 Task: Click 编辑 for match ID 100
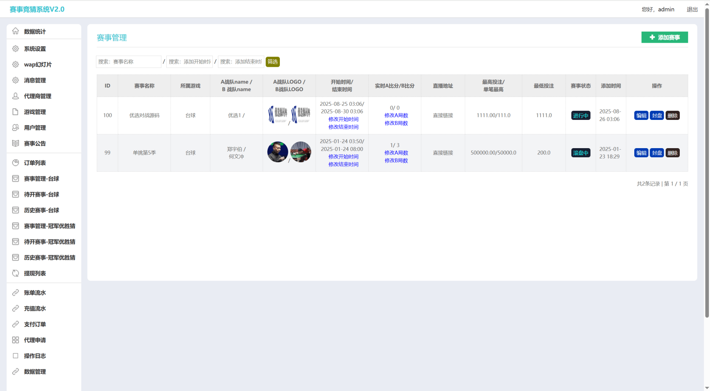(641, 116)
